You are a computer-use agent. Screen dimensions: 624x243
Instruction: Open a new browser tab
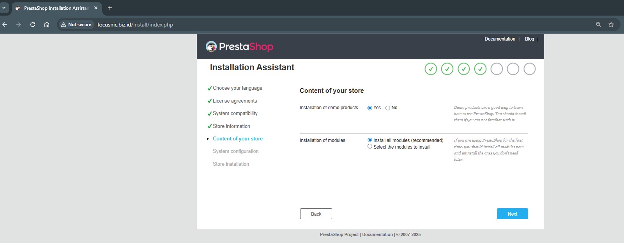click(x=110, y=8)
